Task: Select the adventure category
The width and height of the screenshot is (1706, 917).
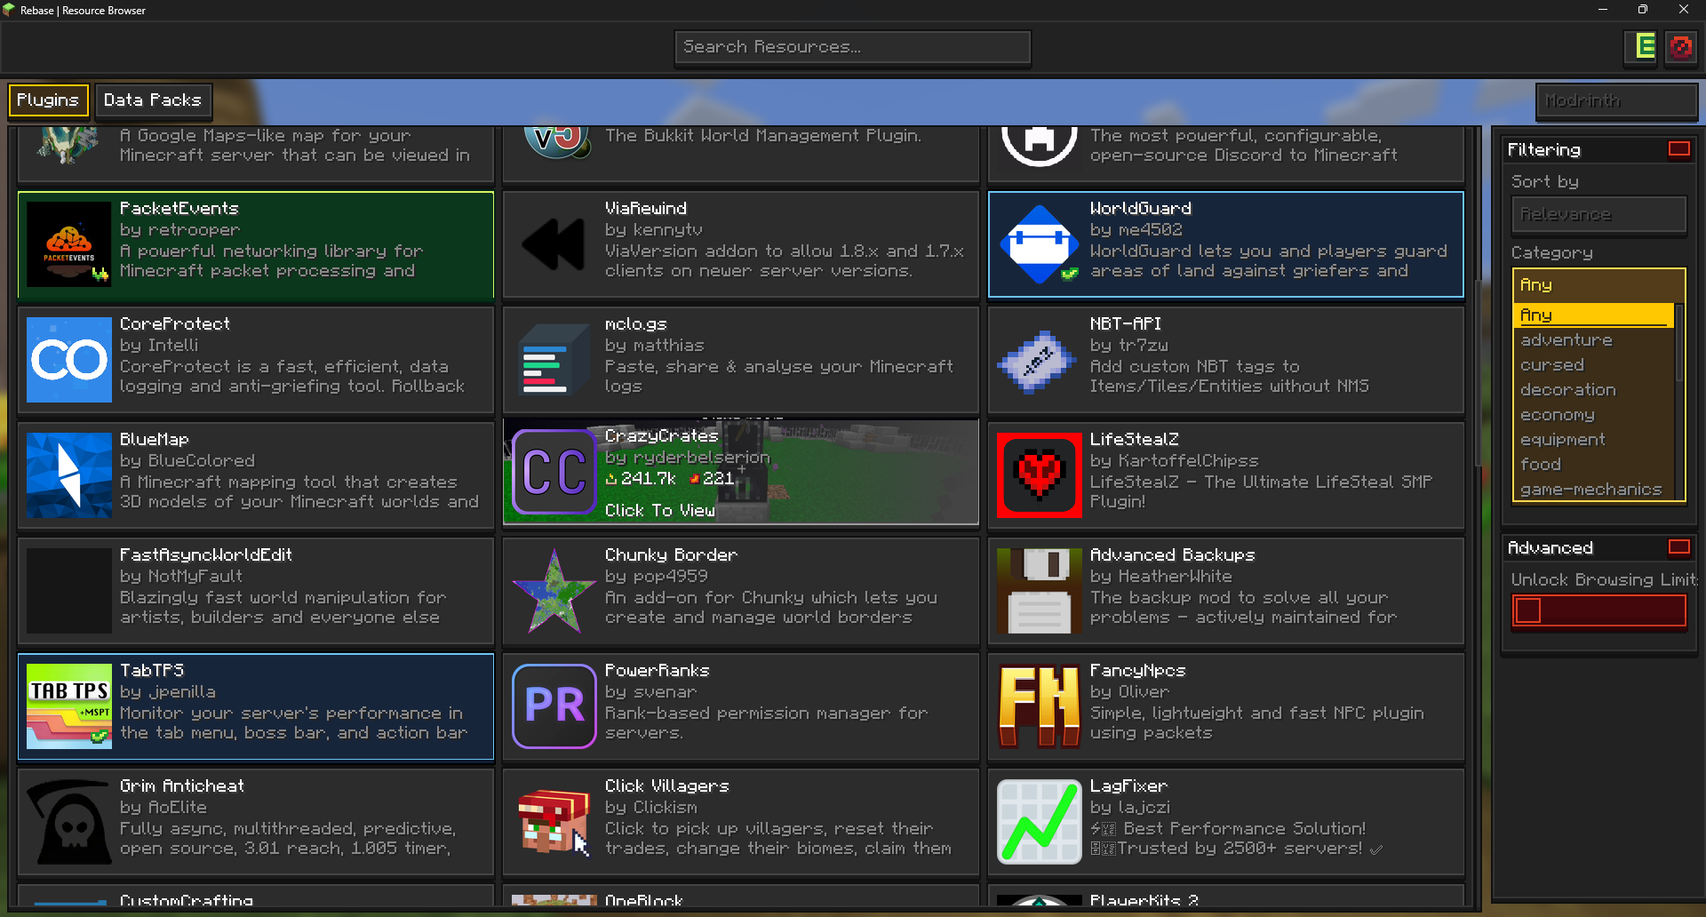Action: point(1593,340)
